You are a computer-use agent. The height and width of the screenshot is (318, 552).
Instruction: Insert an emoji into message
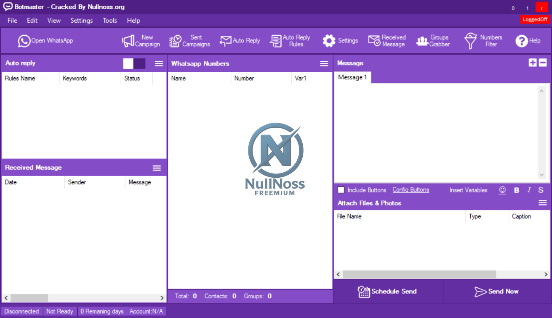click(502, 190)
